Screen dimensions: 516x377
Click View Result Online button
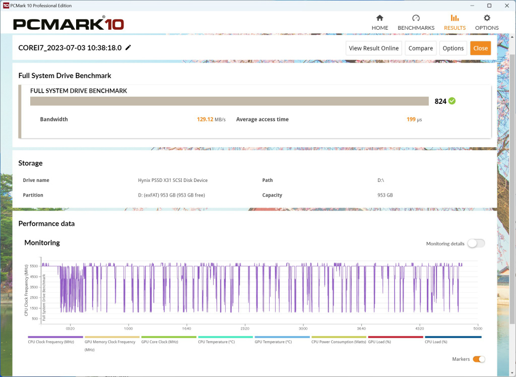pyautogui.click(x=373, y=48)
